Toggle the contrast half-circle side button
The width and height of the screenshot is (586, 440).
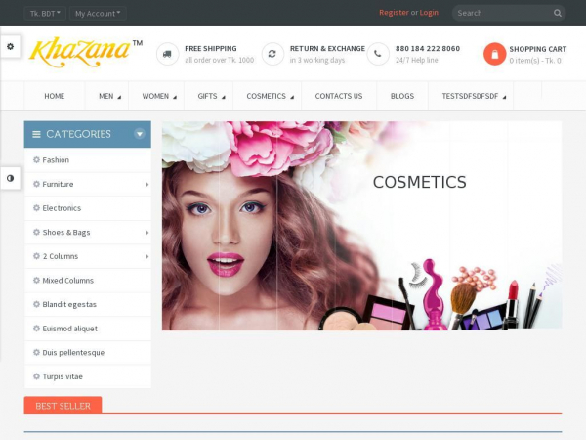(10, 178)
